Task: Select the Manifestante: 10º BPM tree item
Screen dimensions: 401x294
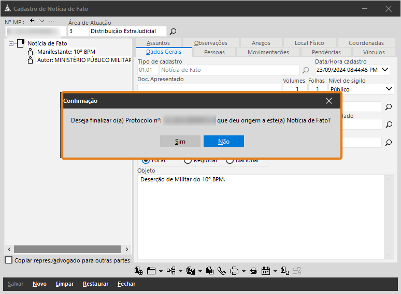Action: click(x=66, y=52)
